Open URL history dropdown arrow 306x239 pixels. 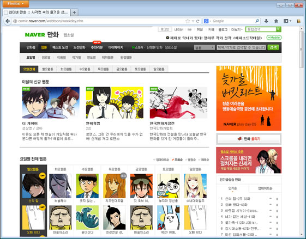(193, 21)
